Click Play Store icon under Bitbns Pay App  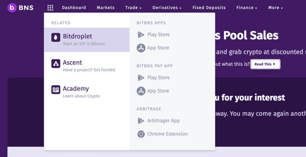point(141,78)
